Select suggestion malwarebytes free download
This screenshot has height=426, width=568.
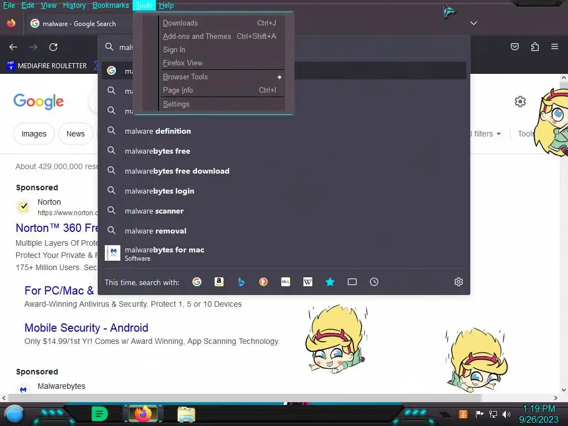click(x=284, y=171)
